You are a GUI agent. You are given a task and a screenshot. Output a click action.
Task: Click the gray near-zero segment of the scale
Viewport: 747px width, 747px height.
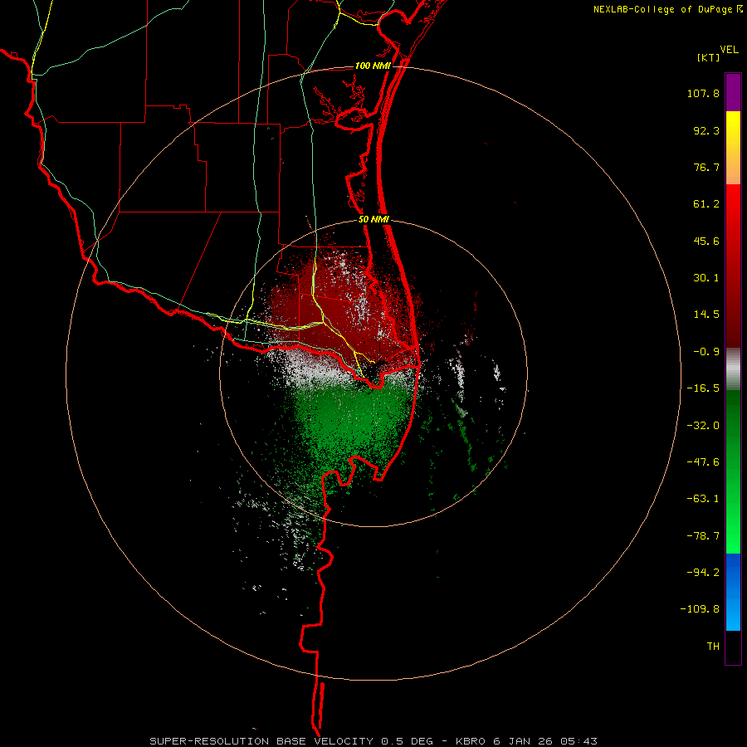pos(733,369)
